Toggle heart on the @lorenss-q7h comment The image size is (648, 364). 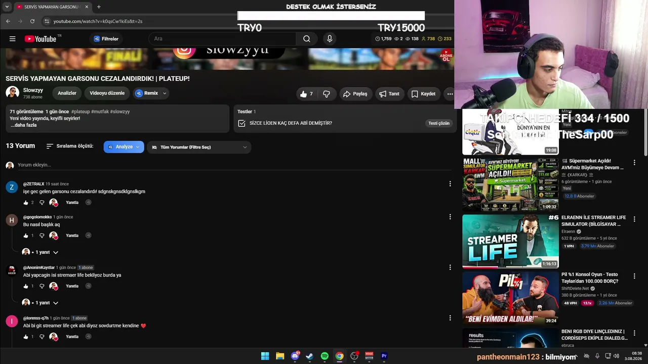pos(54,337)
